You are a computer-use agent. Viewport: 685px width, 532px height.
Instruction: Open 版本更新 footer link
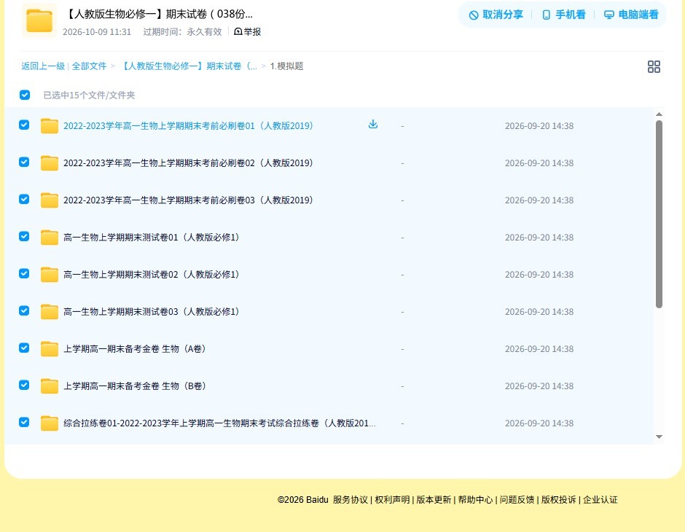coord(434,500)
